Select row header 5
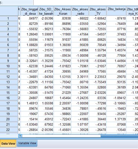 pyautogui.click(x=9, y=40)
